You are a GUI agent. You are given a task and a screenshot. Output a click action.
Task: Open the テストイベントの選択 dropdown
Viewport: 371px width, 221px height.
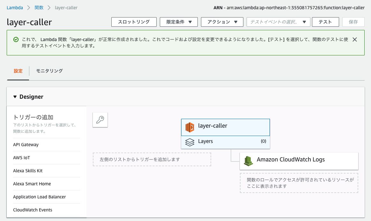click(278, 22)
